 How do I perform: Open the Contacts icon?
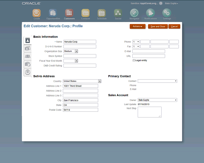tap(85, 13)
